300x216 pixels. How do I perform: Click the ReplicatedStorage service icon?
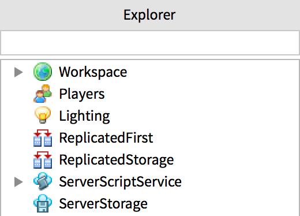click(x=43, y=160)
